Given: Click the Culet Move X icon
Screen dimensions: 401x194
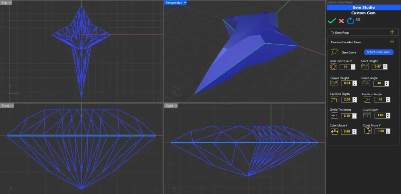Looking at the screenshot, I should tap(334, 132).
